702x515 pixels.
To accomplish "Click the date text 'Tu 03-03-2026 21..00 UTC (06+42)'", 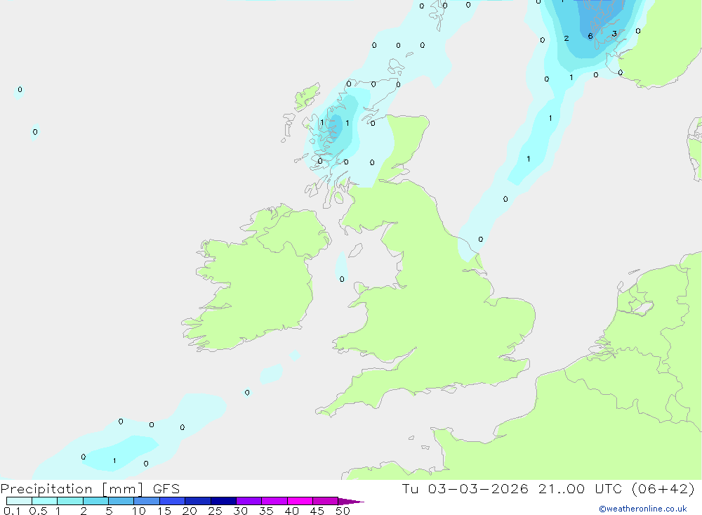I will click(x=548, y=488).
